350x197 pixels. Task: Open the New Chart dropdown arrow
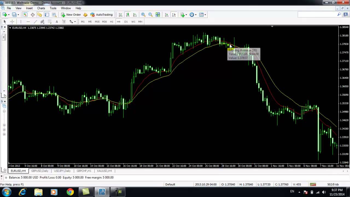tap(9, 15)
